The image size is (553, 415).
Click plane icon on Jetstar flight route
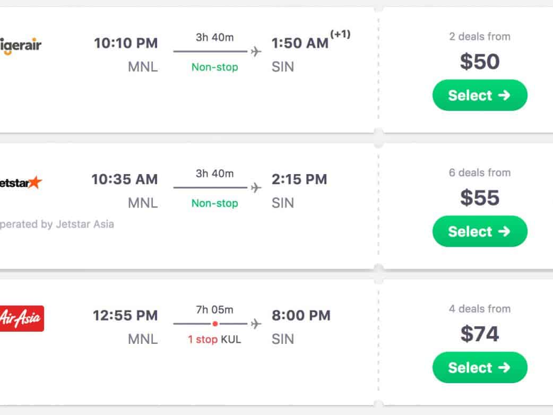pos(256,187)
